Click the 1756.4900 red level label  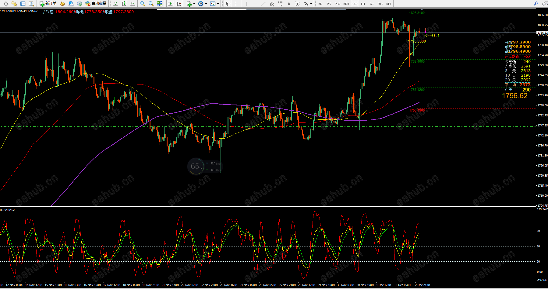(417, 110)
